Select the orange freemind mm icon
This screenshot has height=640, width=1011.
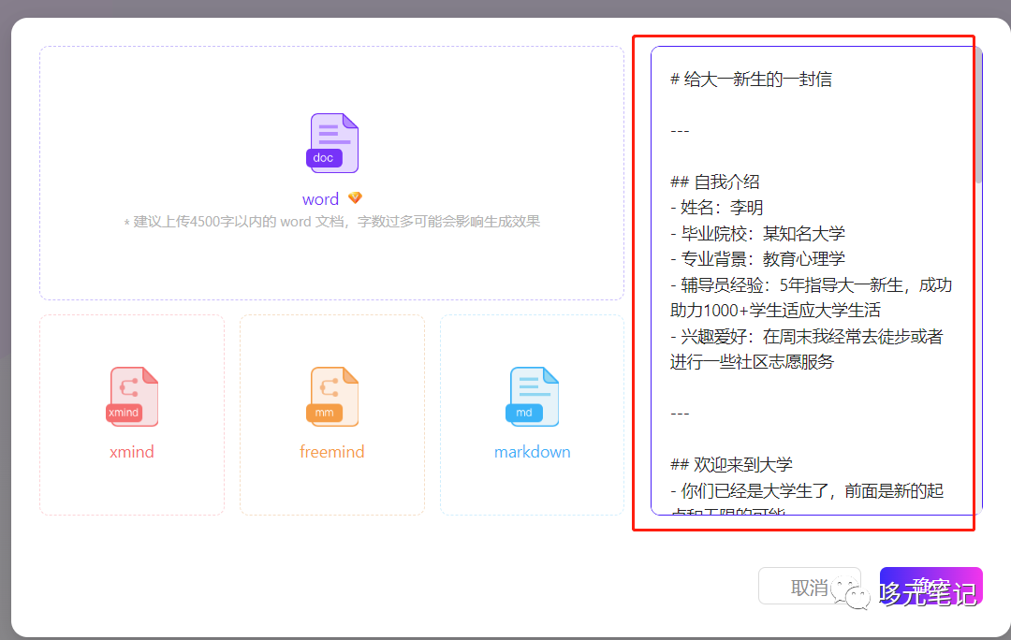click(x=332, y=396)
